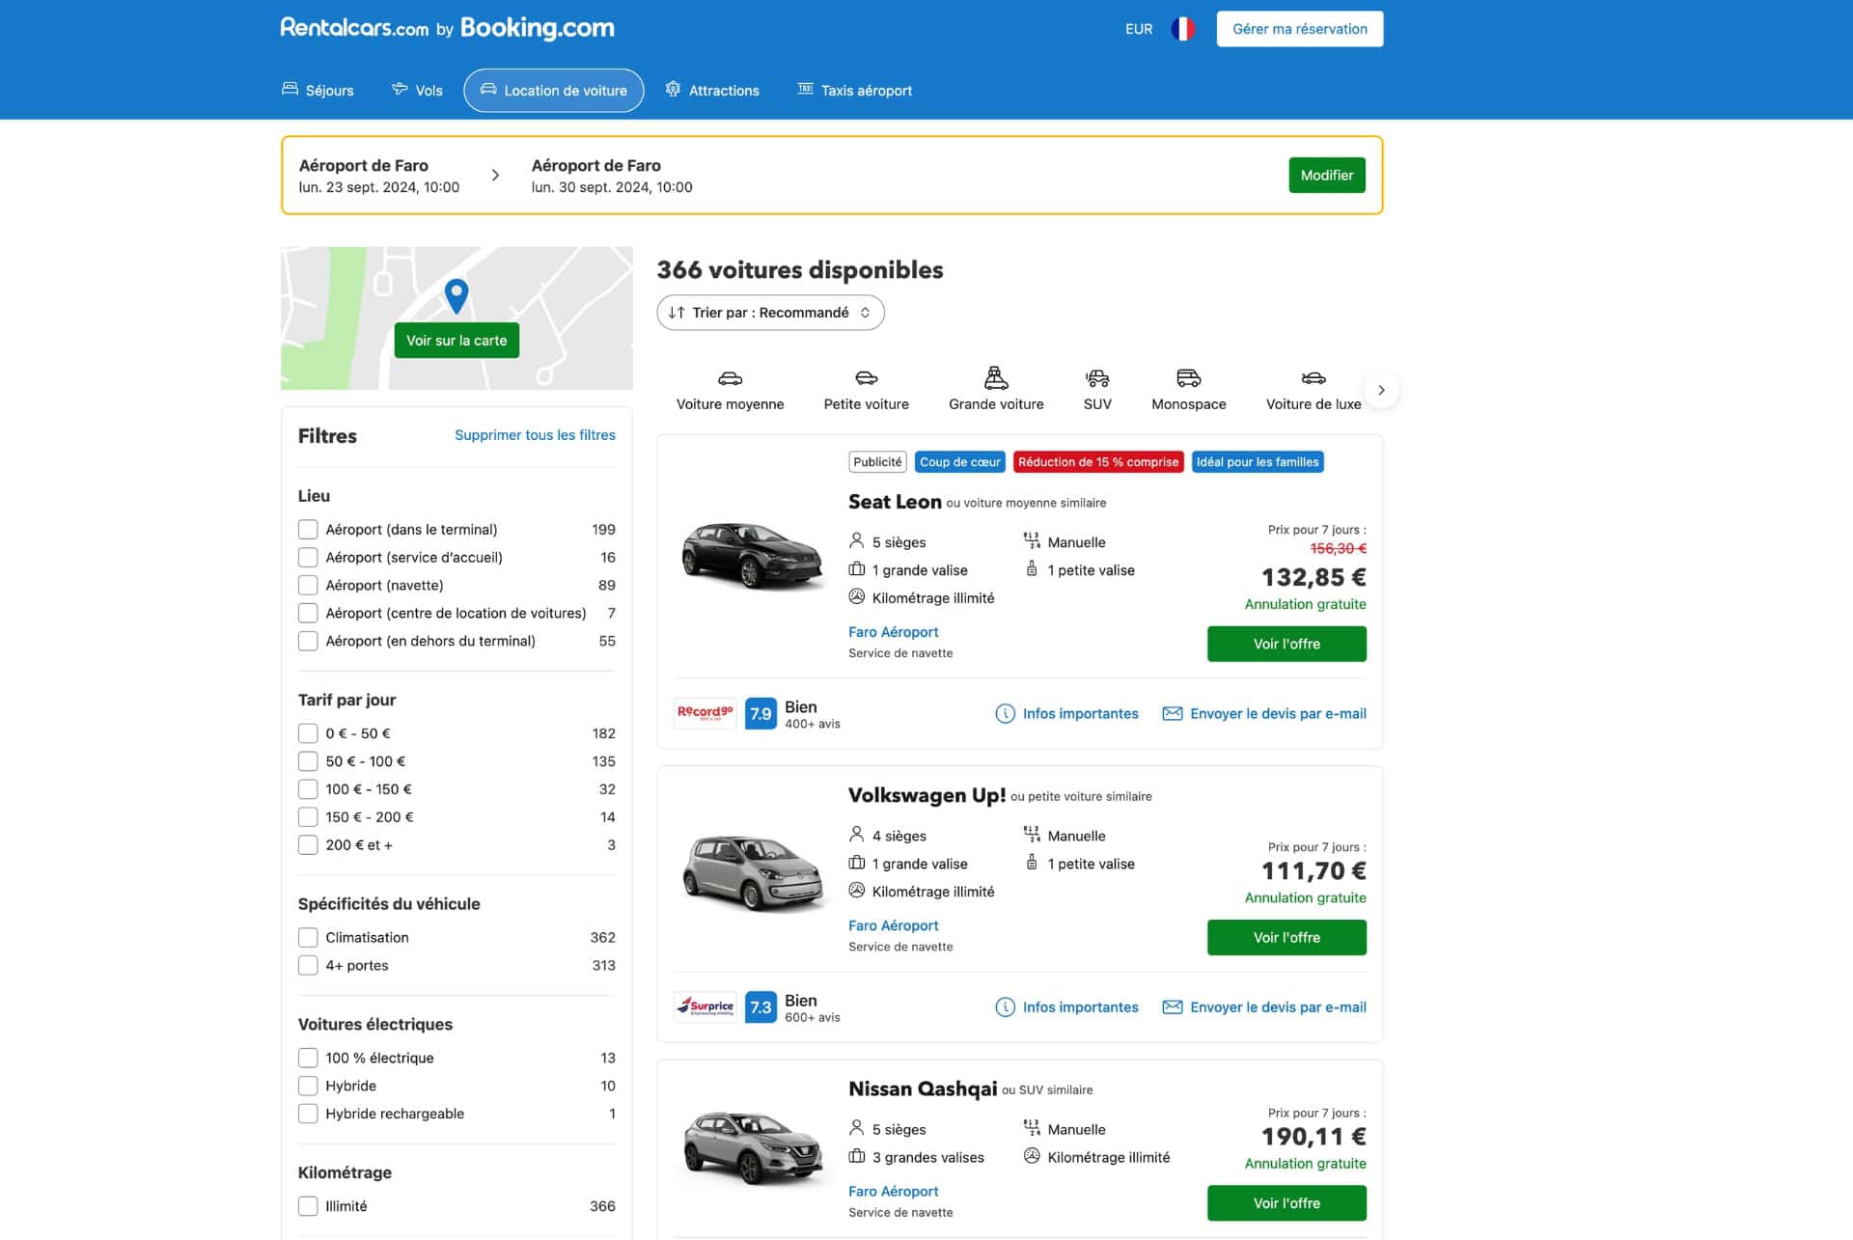Select the Petite voiture car type icon
1853x1240 pixels.
coord(867,378)
